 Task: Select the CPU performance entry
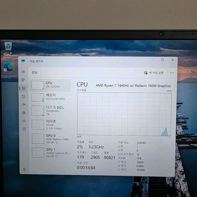coord(50,85)
